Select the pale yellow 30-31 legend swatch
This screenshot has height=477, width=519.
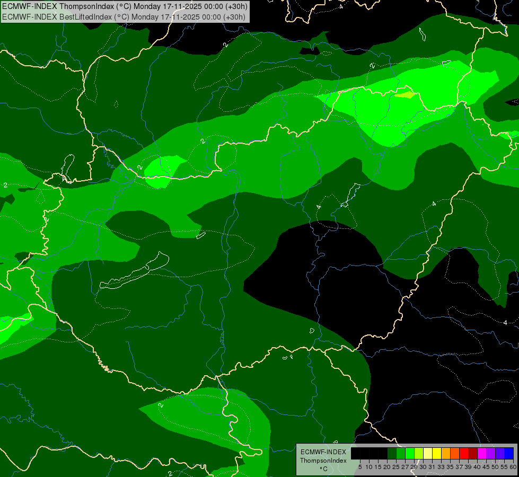click(x=428, y=454)
